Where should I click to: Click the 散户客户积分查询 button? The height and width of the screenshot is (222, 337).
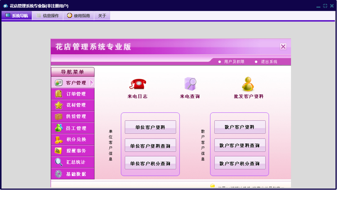[x=240, y=163]
